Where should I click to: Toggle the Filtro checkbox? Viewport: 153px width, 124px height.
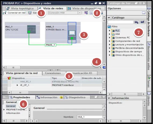[109, 27]
